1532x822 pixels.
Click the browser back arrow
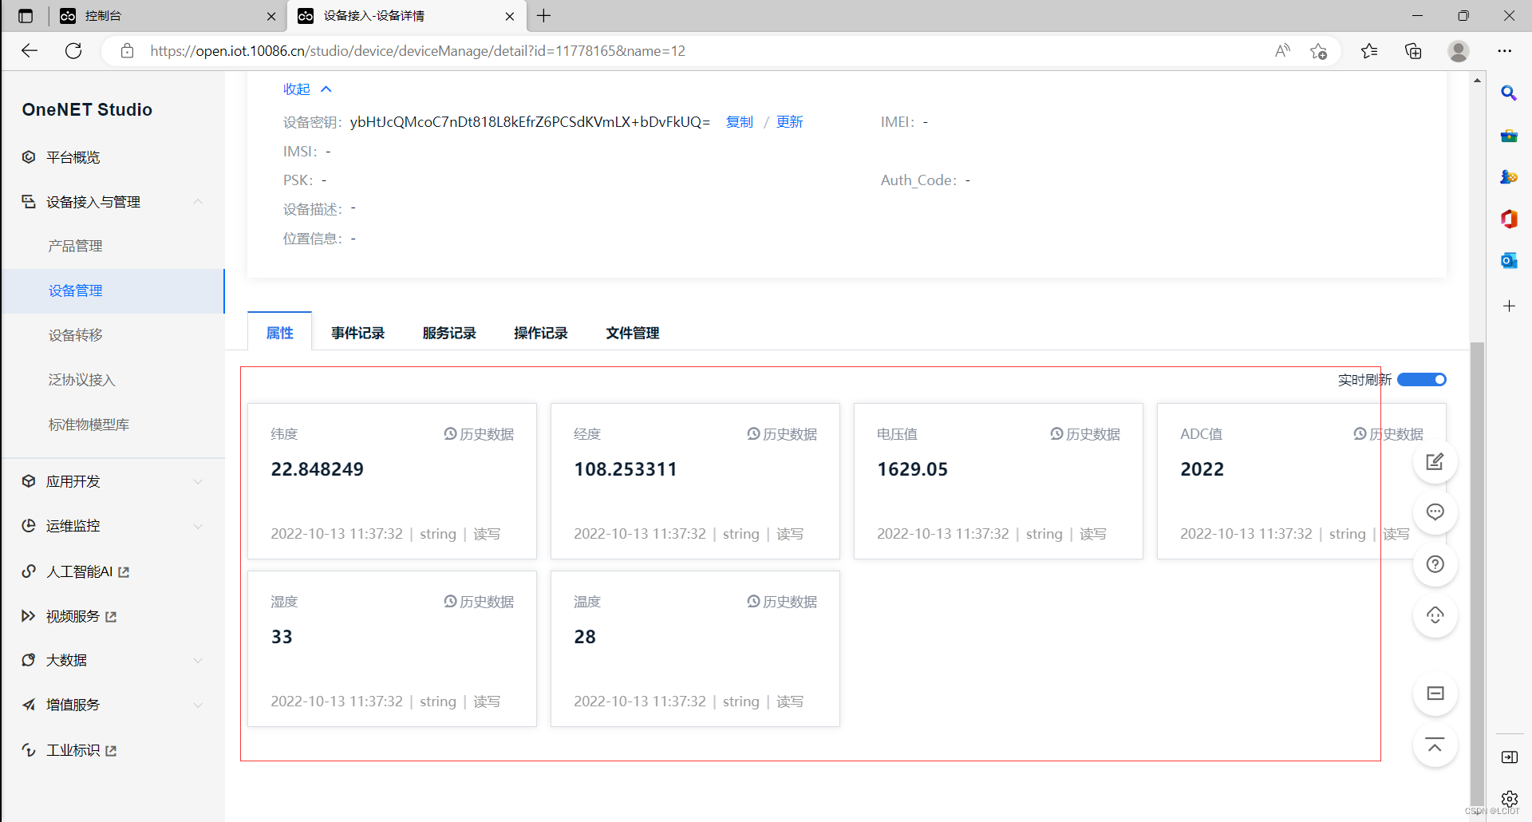coord(30,51)
